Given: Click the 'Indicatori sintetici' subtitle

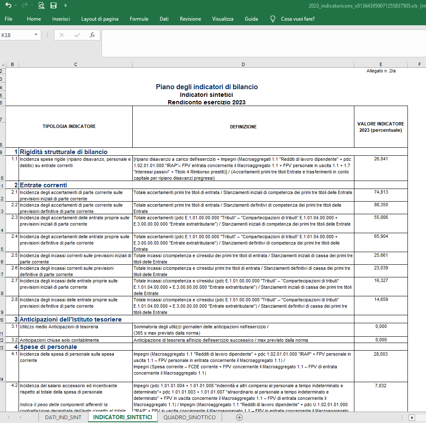Looking at the screenshot, I should (206, 95).
